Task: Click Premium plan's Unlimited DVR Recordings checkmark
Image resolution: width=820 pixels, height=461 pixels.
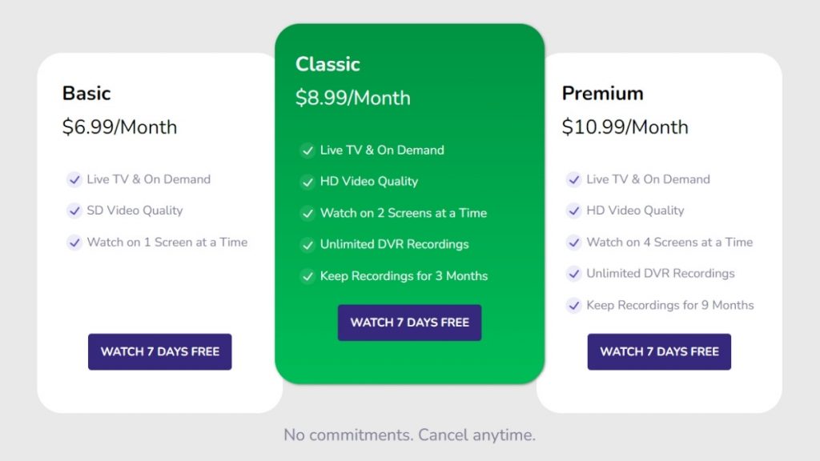Action: pyautogui.click(x=573, y=274)
